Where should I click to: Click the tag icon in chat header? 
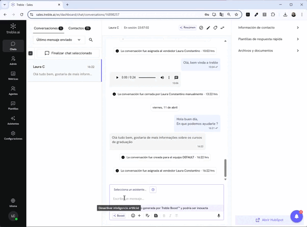215,28
